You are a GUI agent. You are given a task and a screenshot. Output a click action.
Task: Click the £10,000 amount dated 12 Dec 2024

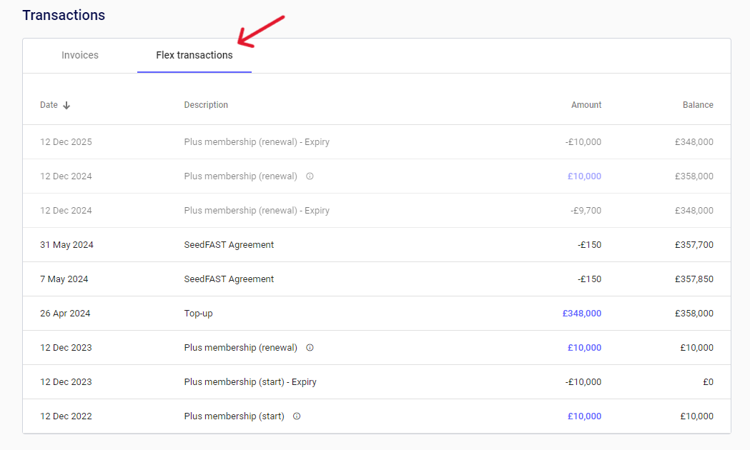point(584,176)
